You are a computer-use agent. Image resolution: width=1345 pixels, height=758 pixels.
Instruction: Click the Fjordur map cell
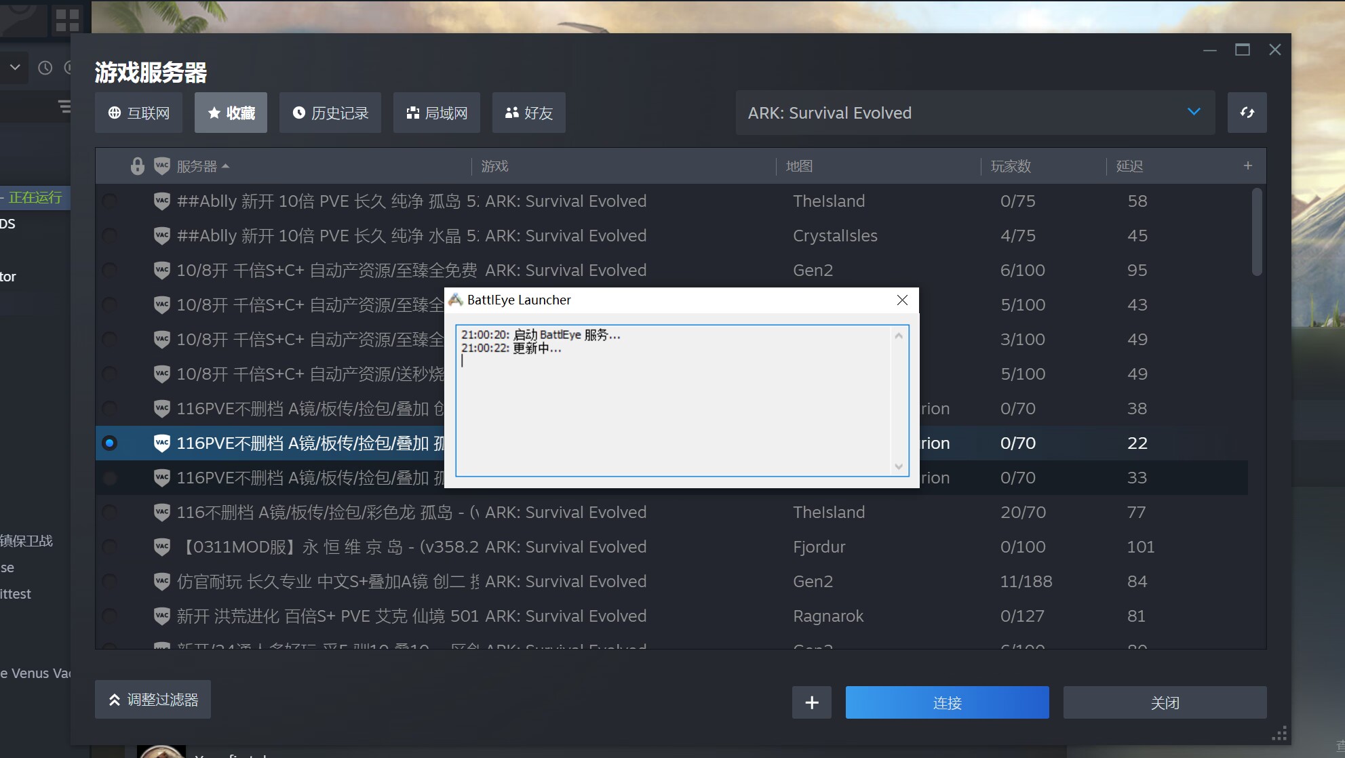point(819,546)
